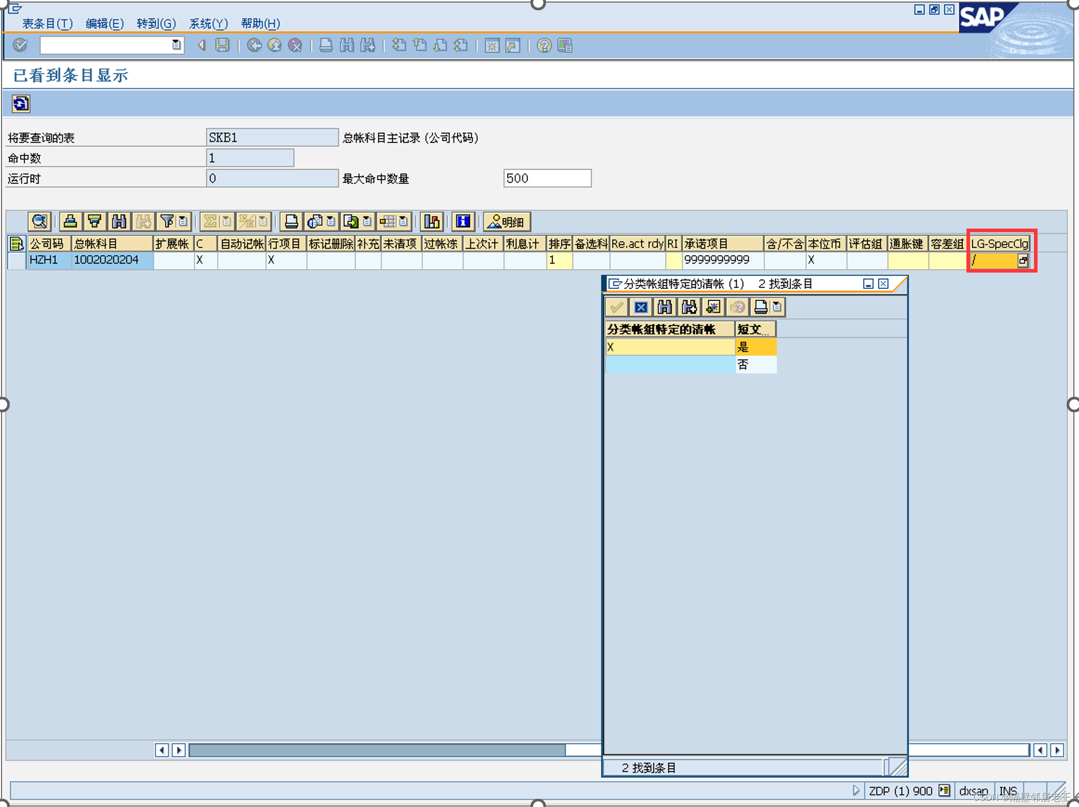Open F4 value help on LG-SpecClg cell
Viewport: 1079px width, 807px height.
(x=1022, y=260)
